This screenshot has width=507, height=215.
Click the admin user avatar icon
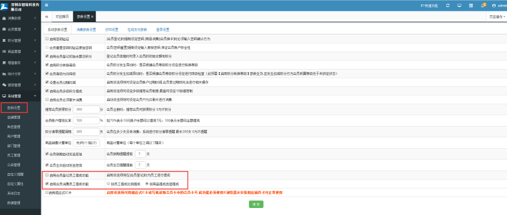[x=494, y=5]
